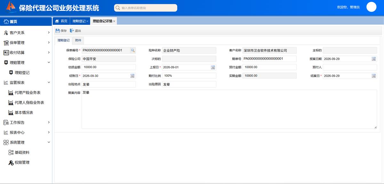Click the 赔案内容 textarea resize handle

(375, 127)
